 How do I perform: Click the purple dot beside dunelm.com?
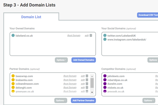point(105,83)
